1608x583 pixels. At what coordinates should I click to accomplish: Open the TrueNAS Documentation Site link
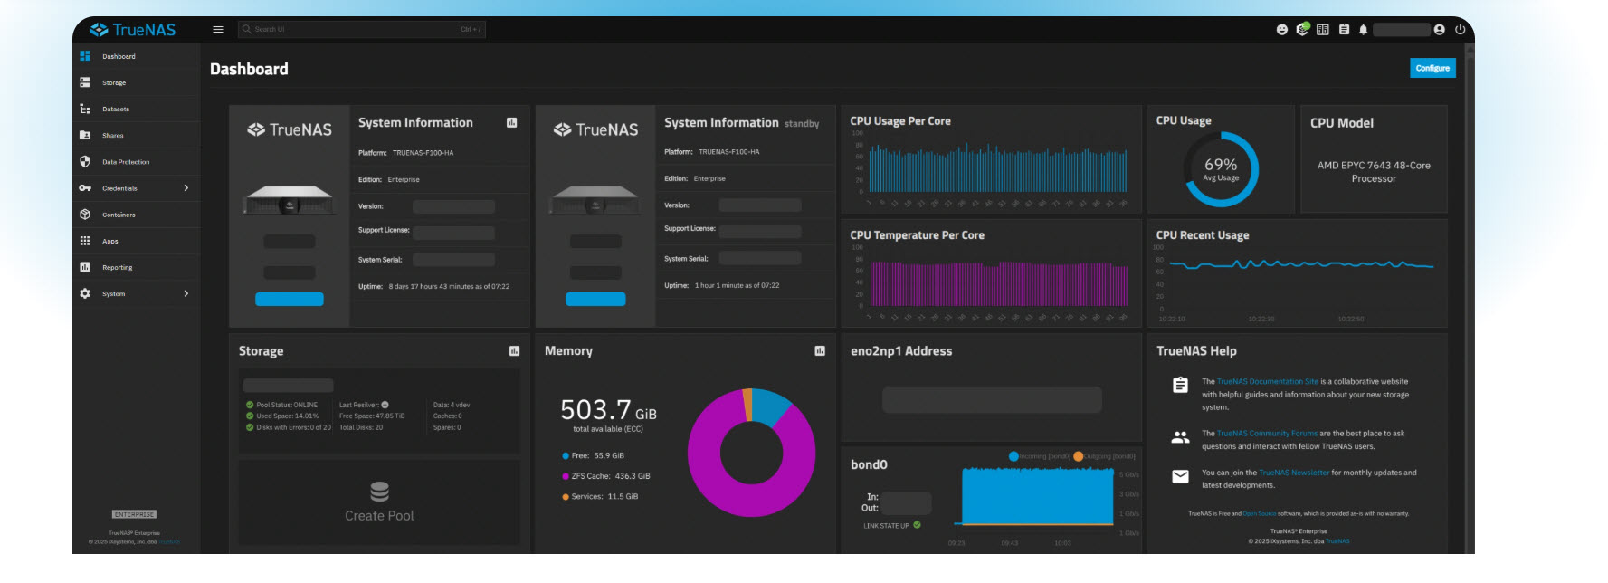point(1267,382)
